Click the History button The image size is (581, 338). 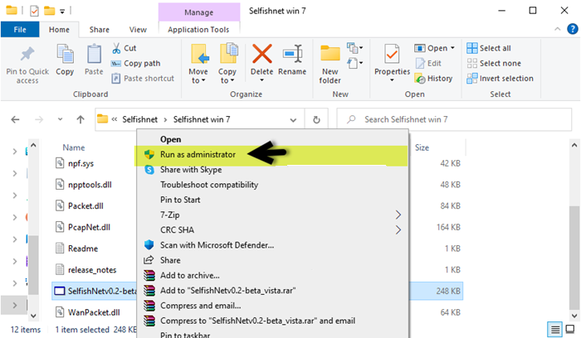433,79
